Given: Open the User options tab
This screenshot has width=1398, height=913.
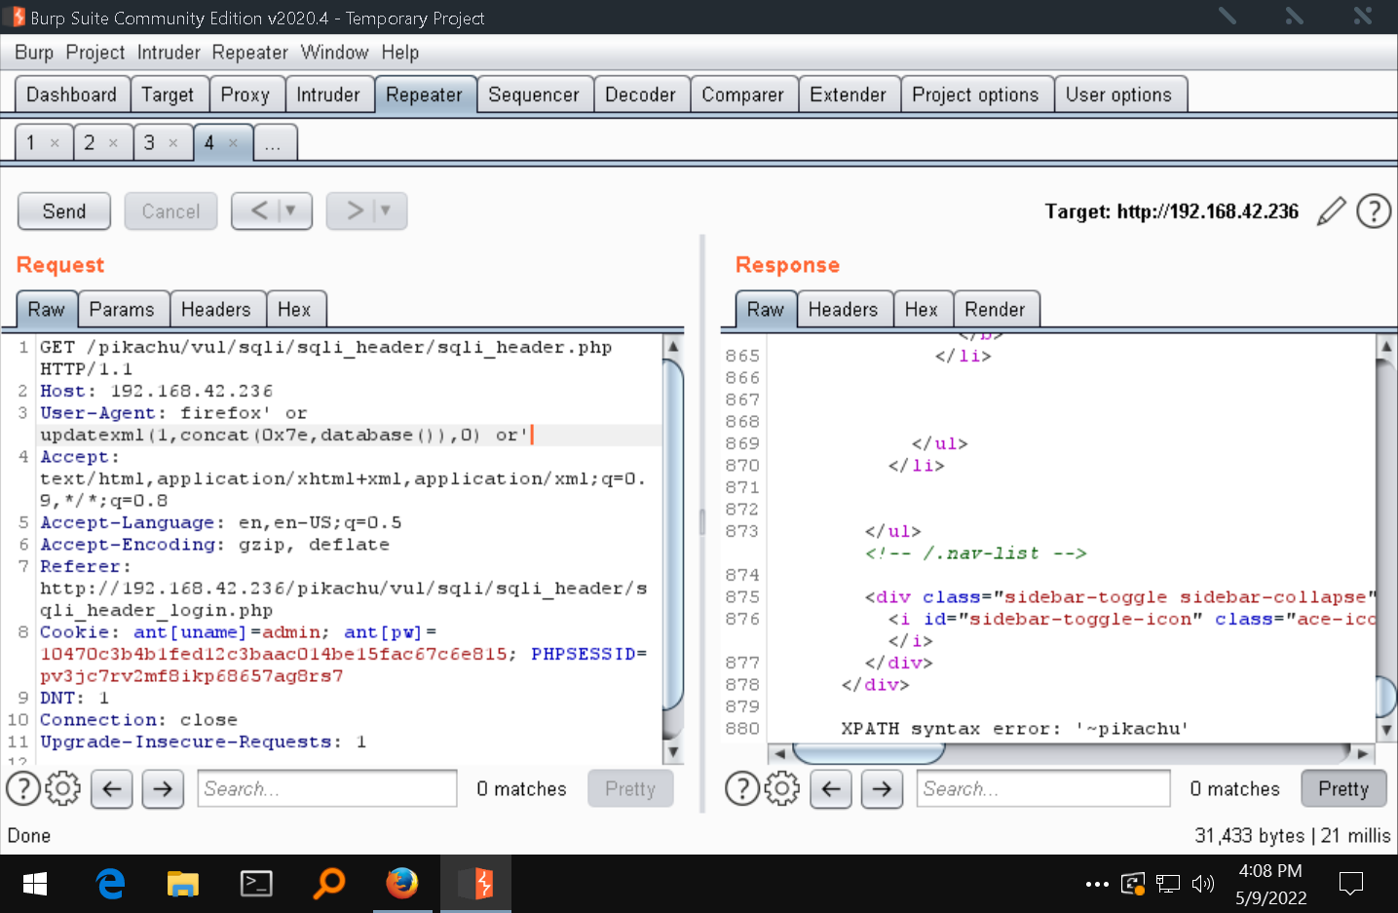Looking at the screenshot, I should pos(1118,95).
